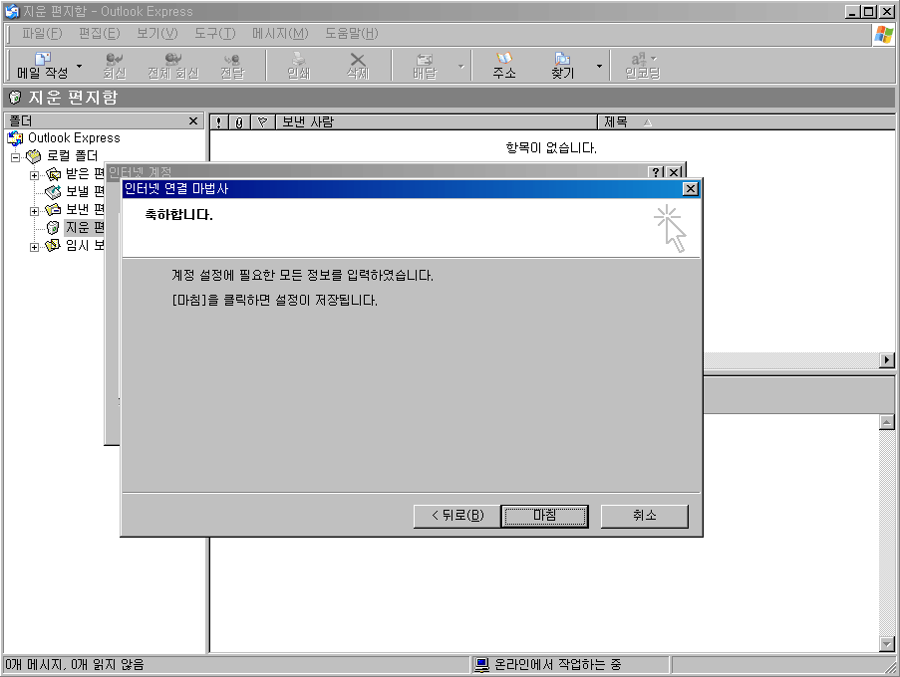Open the 편집(E) menu
Viewport: 900px width, 677px height.
point(100,34)
